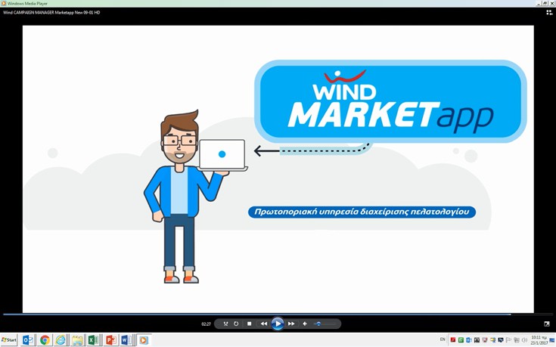
Task: Toggle shuffle mode on
Action: [x=225, y=324]
